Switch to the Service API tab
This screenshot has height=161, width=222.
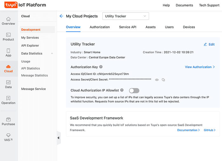[x=127, y=27]
